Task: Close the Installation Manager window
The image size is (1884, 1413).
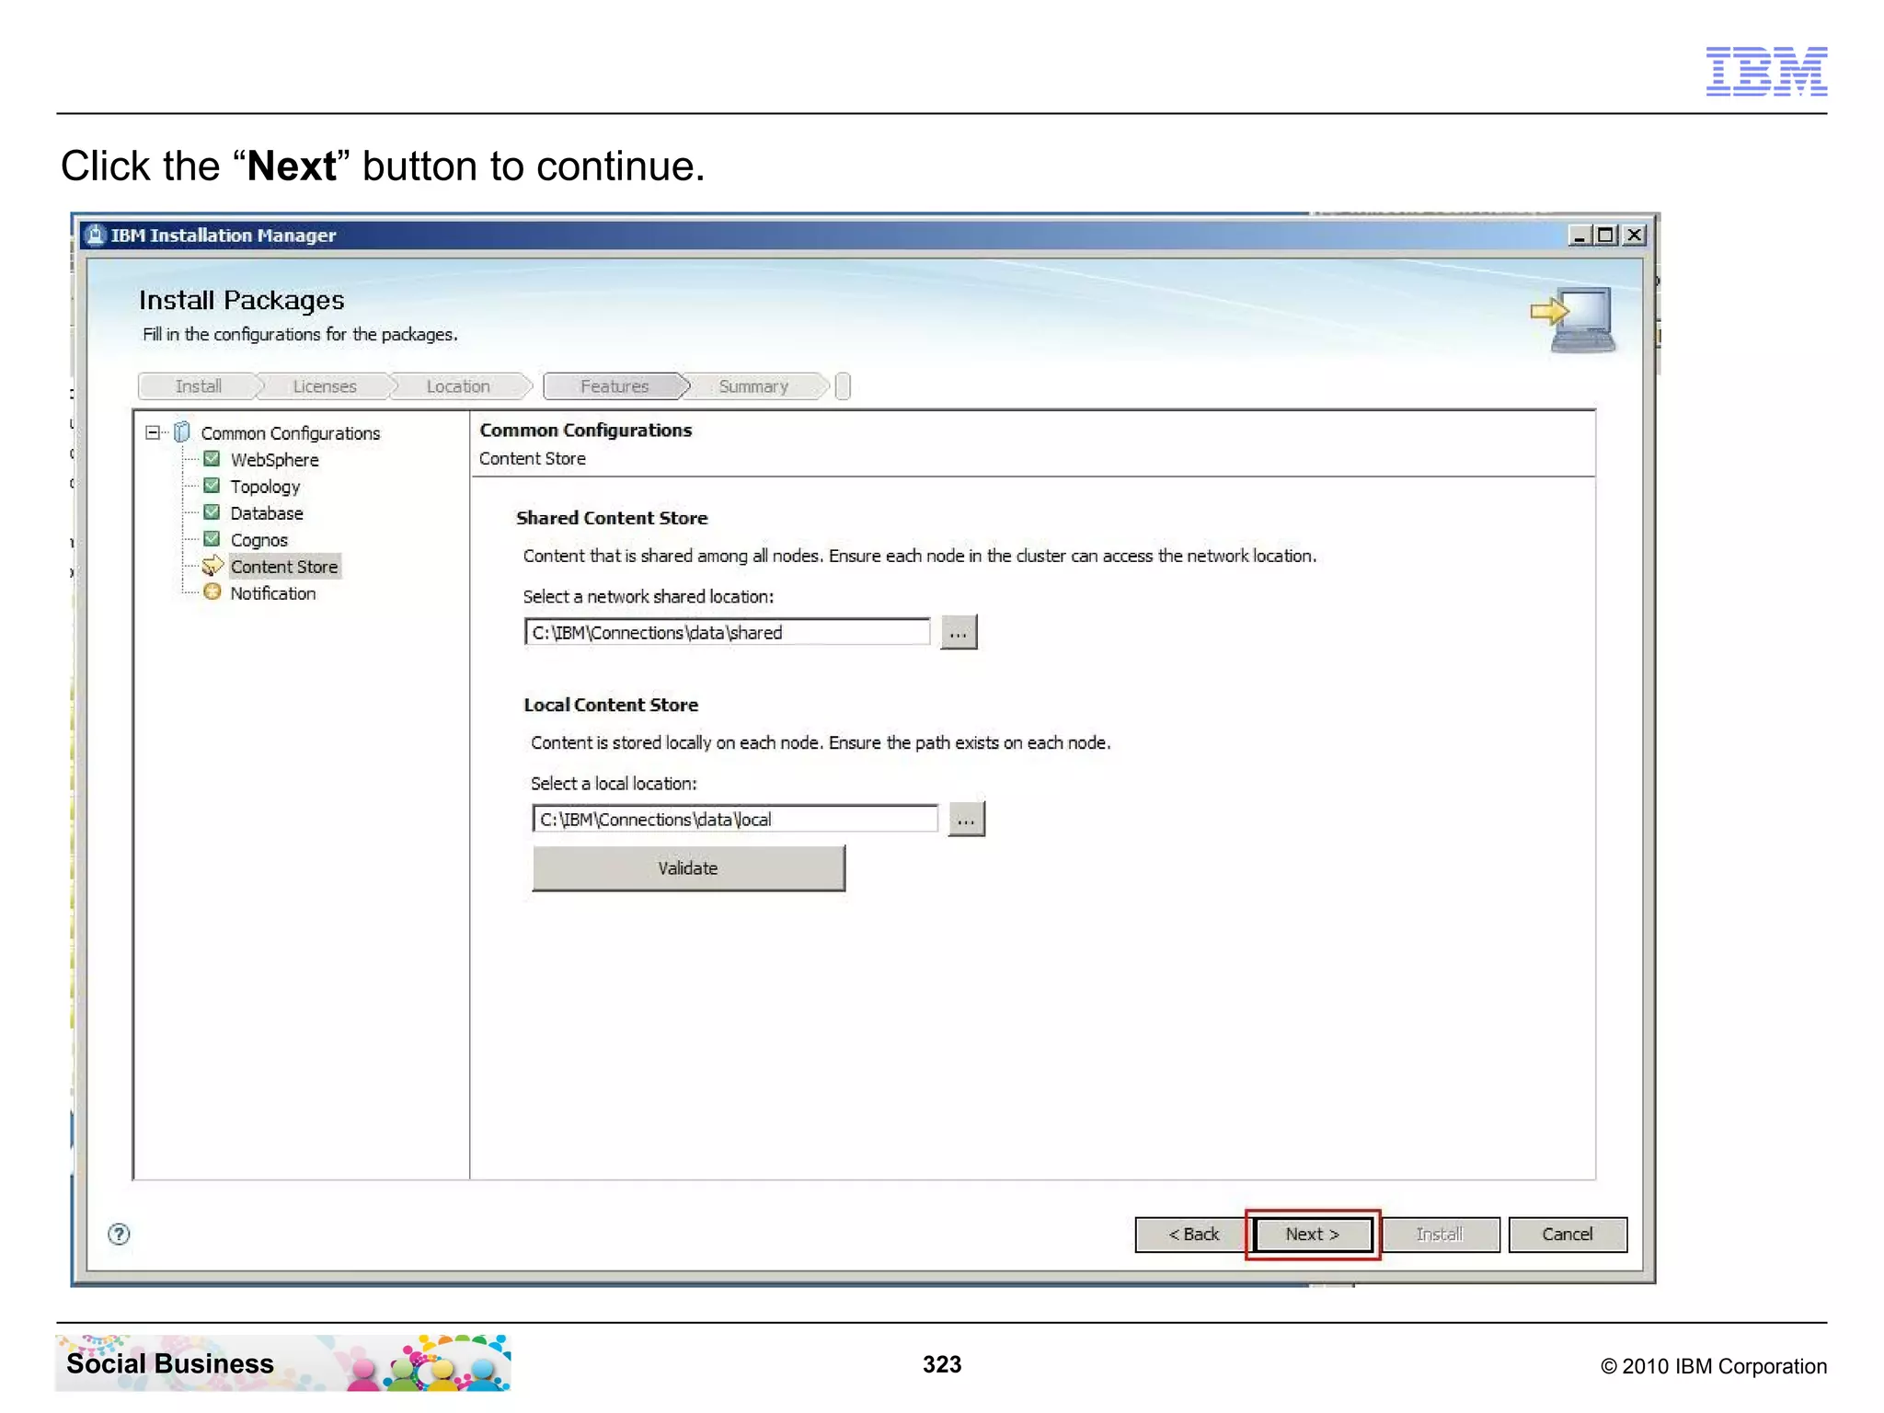Action: 1634,235
